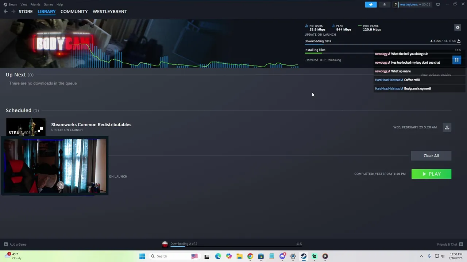Viewport: 467px width, 262px height.
Task: Switch to the COMMUNITY tab
Action: coord(74,12)
